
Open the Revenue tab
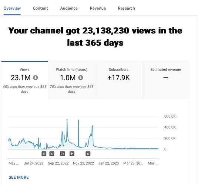[x=98, y=8]
